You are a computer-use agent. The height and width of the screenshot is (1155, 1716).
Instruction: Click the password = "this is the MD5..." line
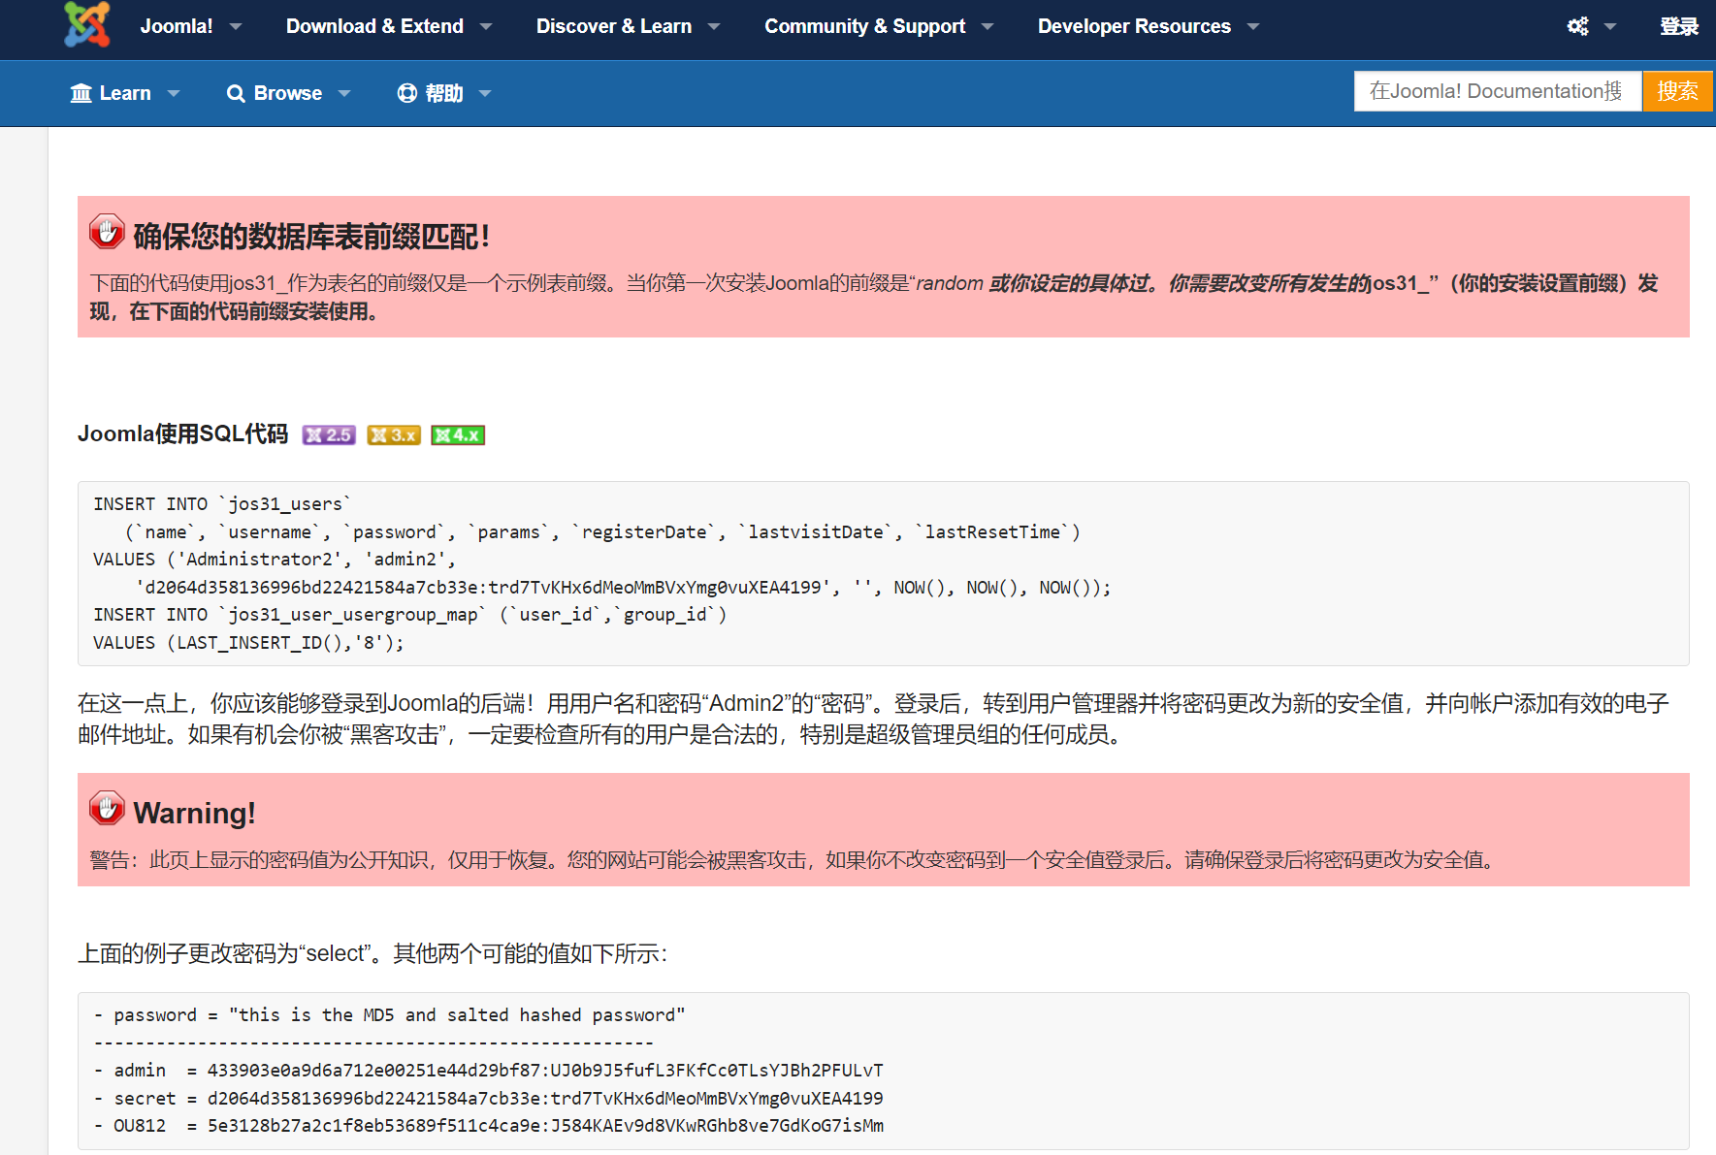[389, 1015]
